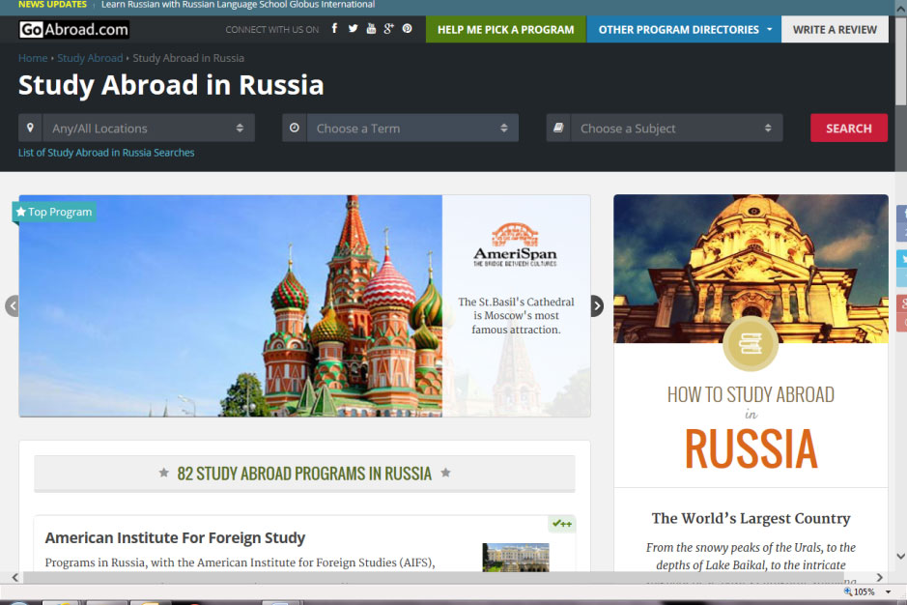Open List of Study Abroad in Russia Searches
907x605 pixels.
[x=106, y=153]
